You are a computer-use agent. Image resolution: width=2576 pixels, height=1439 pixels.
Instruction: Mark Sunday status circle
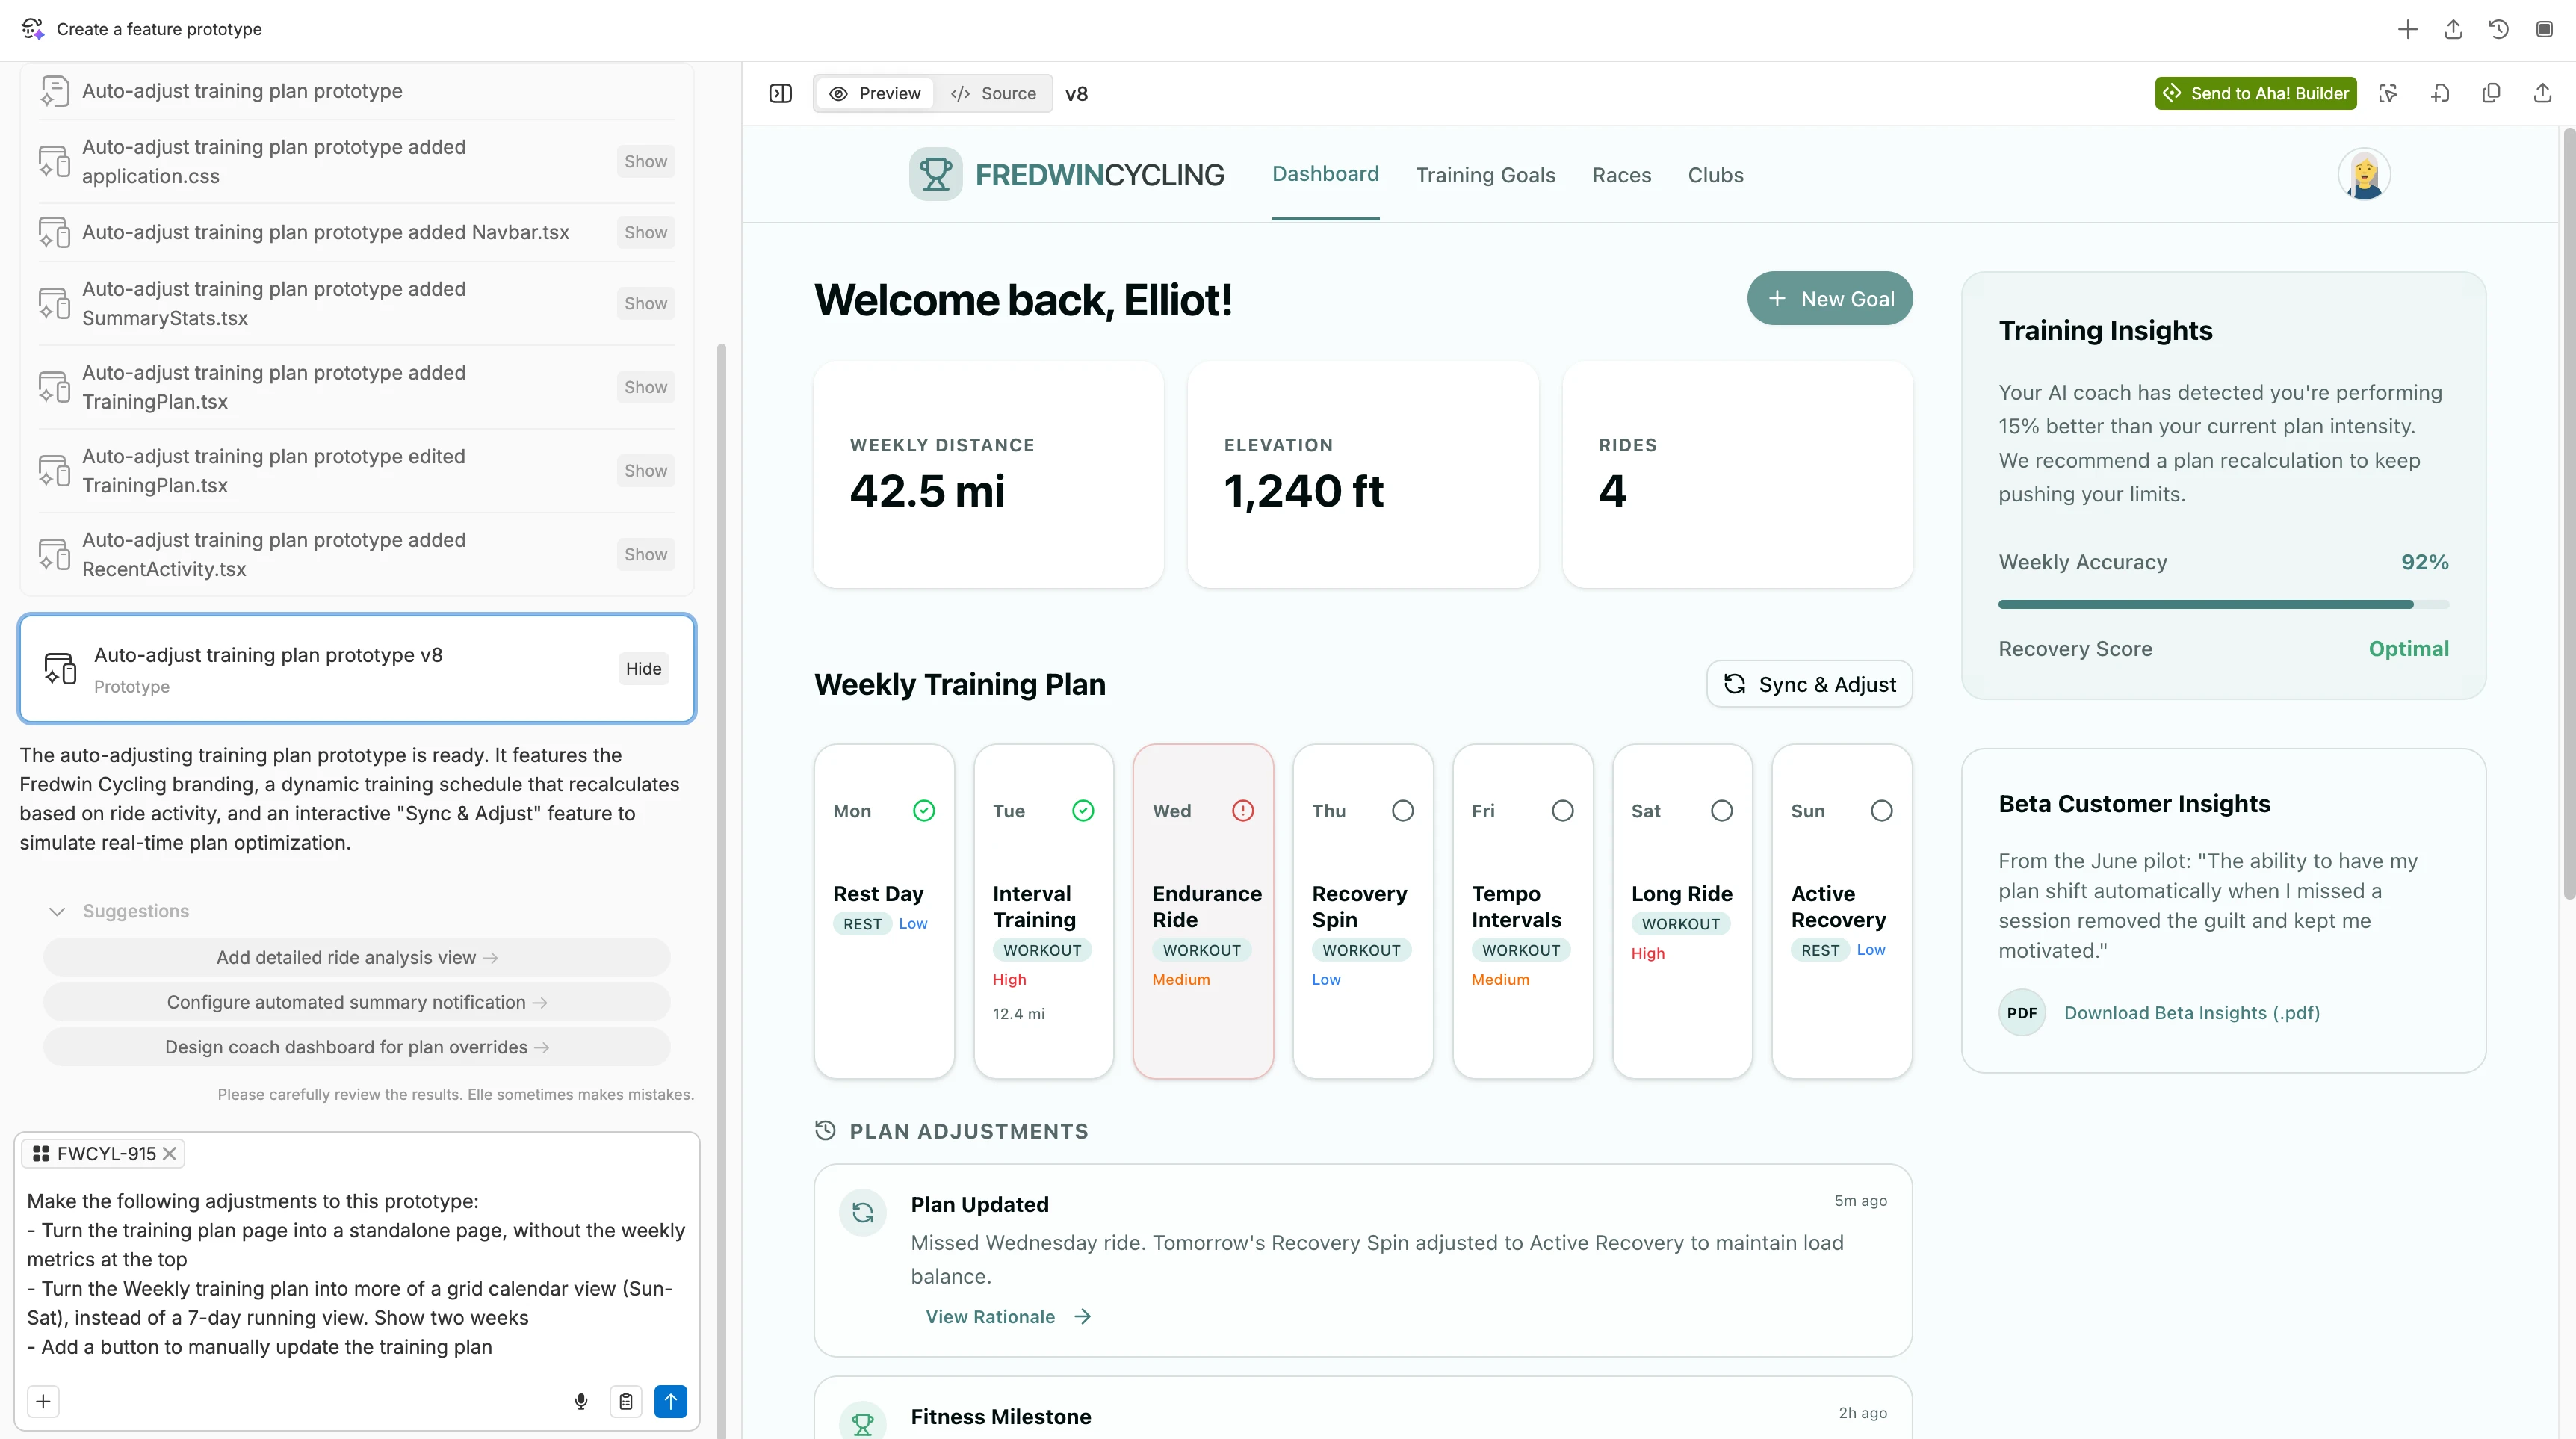[1881, 810]
